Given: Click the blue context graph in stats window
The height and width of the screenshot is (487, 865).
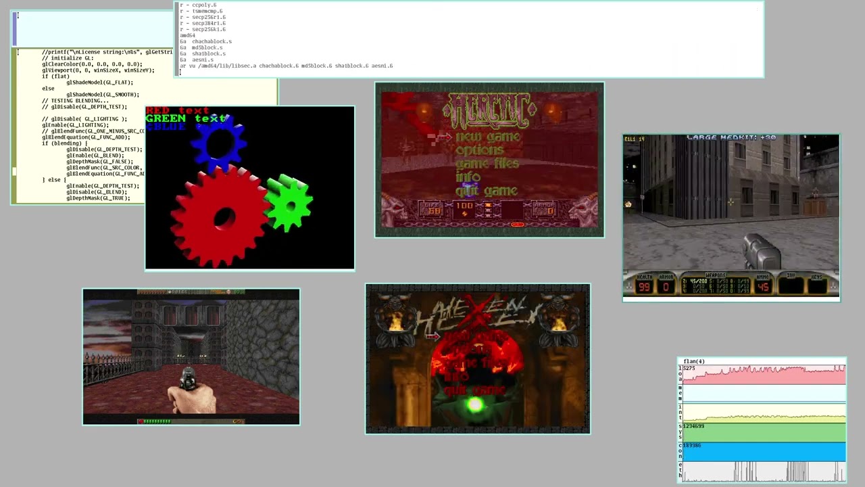Looking at the screenshot, I should (764, 452).
